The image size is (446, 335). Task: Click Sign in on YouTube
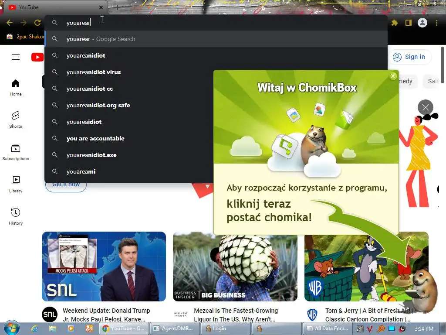pyautogui.click(x=410, y=57)
